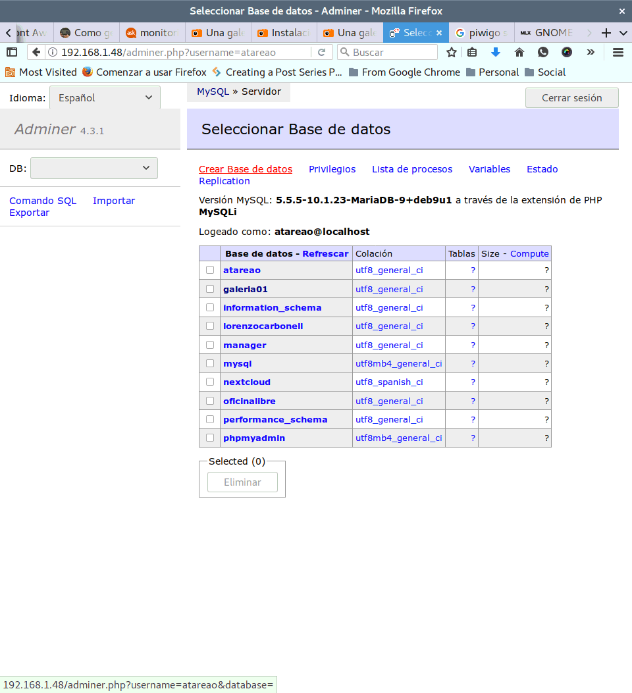Click the sidebar toggle icon in toolbar
This screenshot has width=632, height=693.
click(x=12, y=52)
